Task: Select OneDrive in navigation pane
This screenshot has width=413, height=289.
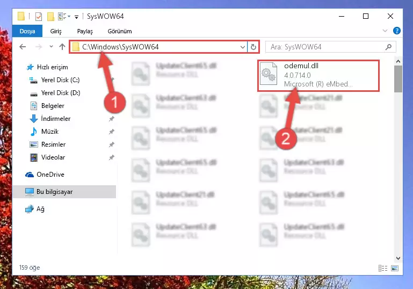Action: tap(50, 175)
